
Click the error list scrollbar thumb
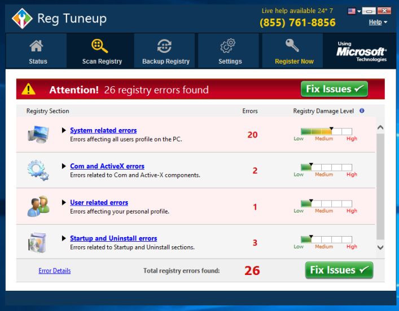[x=380, y=186]
